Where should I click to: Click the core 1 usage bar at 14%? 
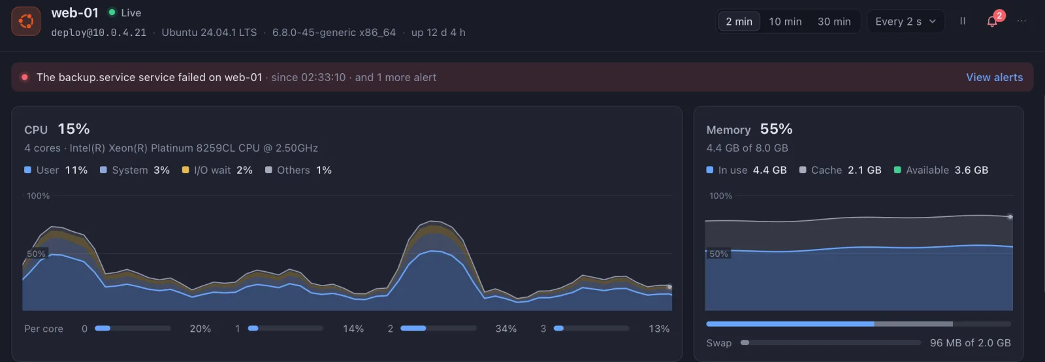click(x=285, y=328)
